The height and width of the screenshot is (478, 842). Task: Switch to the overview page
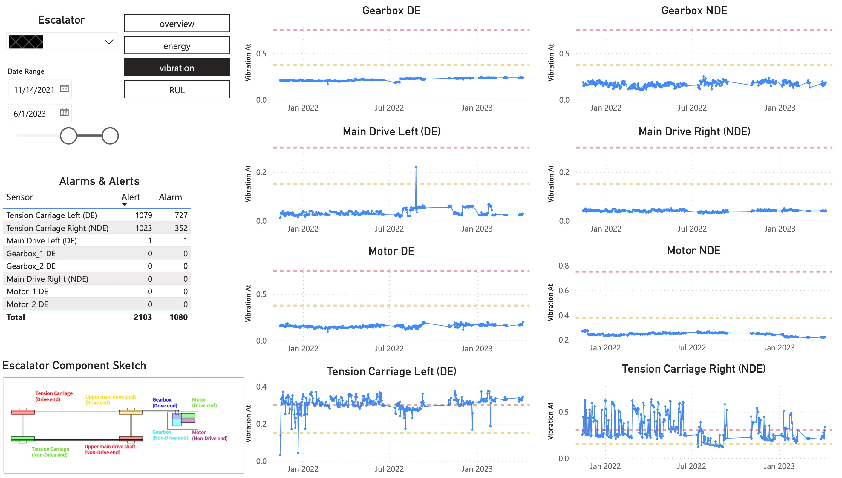coord(177,24)
